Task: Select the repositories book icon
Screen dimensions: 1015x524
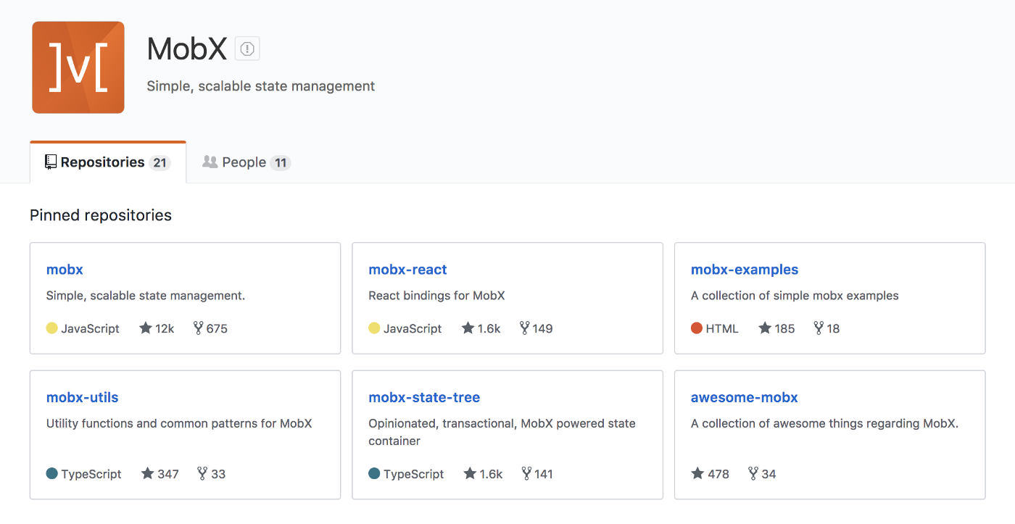Action: click(50, 161)
